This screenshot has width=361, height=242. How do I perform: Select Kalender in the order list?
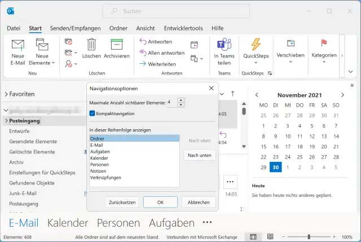click(134, 158)
